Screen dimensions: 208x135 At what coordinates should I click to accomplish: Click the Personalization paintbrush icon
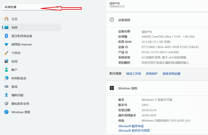coord(6,53)
